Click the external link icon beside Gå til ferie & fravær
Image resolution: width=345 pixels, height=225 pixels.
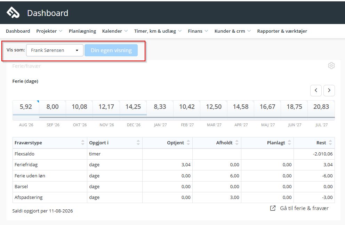click(273, 208)
